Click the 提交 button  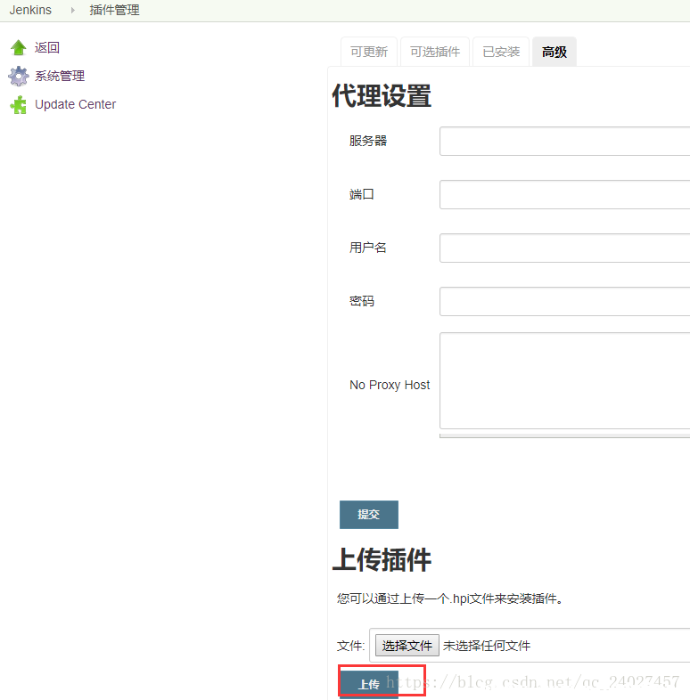pyautogui.click(x=369, y=515)
